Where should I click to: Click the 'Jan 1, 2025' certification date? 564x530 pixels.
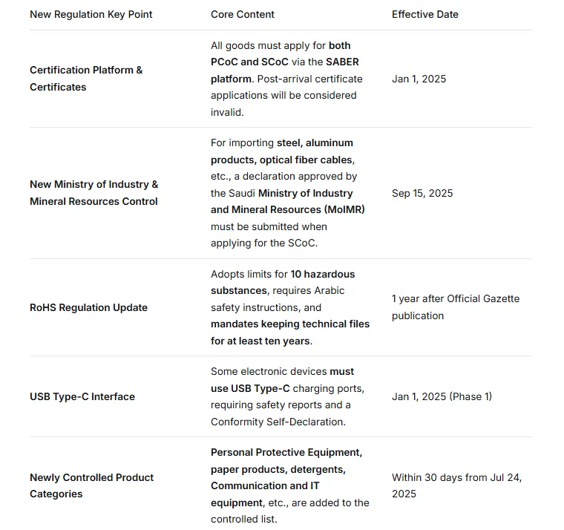tap(419, 79)
